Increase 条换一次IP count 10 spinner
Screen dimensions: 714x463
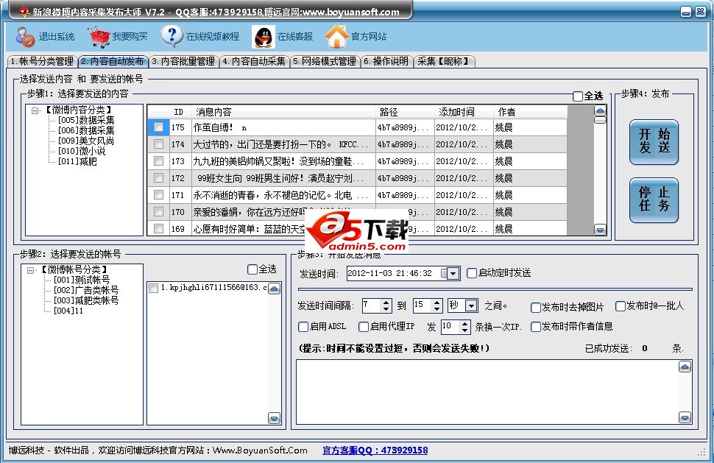(x=464, y=324)
